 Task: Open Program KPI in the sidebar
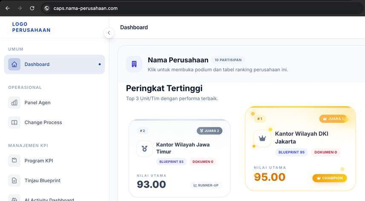(55, 161)
